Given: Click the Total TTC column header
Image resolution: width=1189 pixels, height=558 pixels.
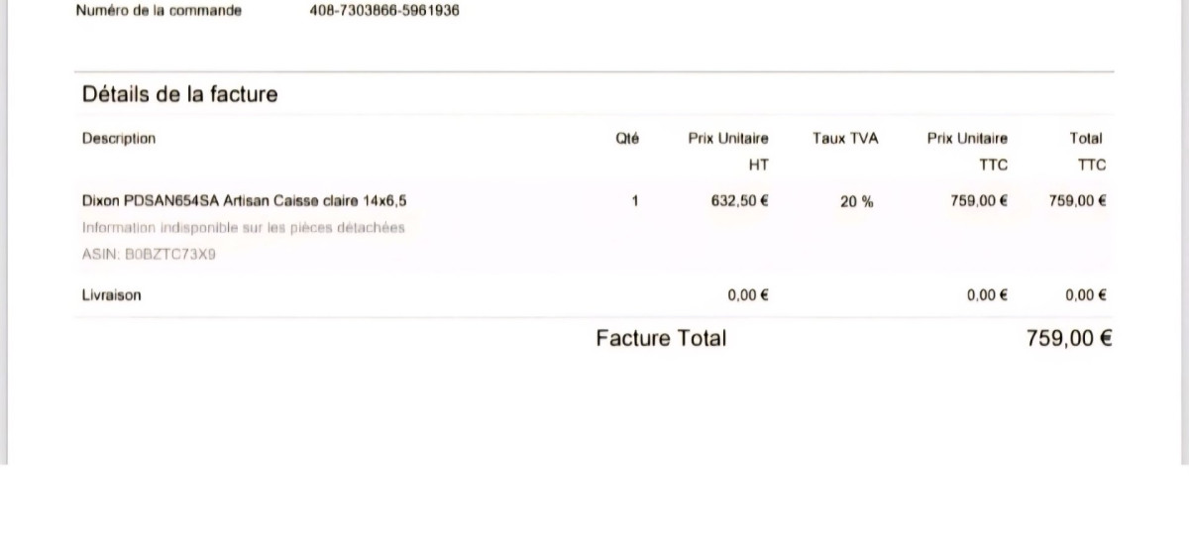Looking at the screenshot, I should pos(1086,151).
